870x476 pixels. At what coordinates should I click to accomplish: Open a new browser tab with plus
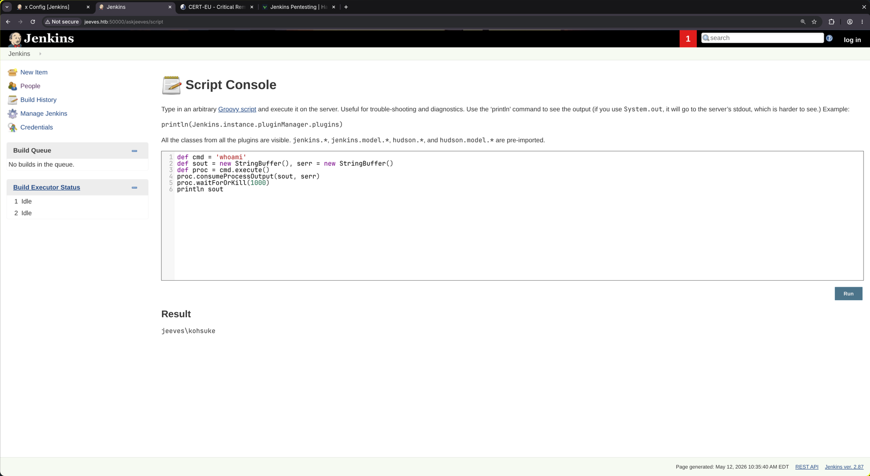point(346,7)
